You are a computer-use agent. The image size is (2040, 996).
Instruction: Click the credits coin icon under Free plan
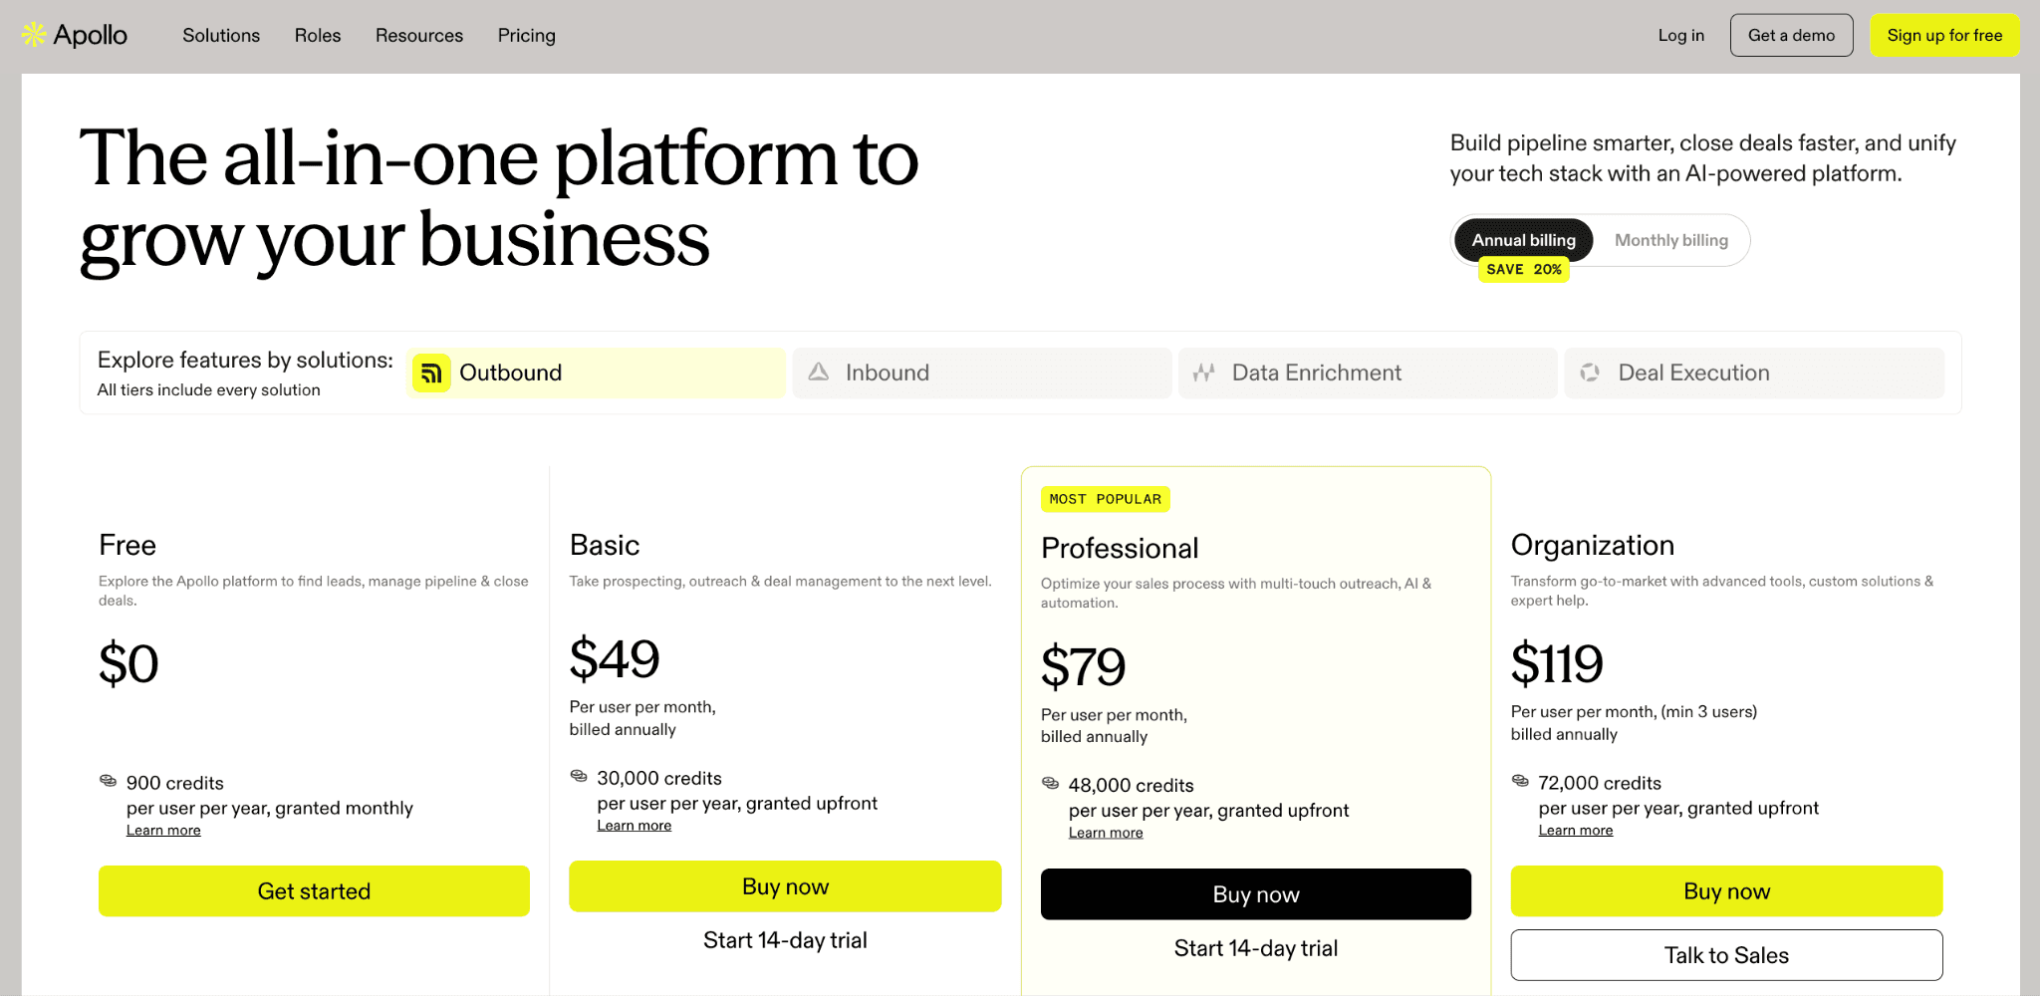click(109, 781)
